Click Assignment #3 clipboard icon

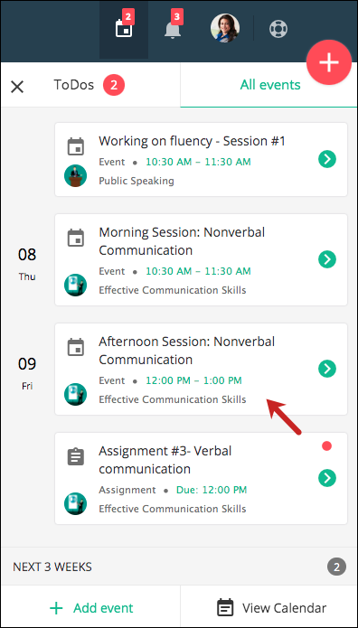[76, 456]
